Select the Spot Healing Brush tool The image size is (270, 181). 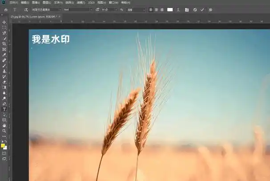tap(4, 60)
